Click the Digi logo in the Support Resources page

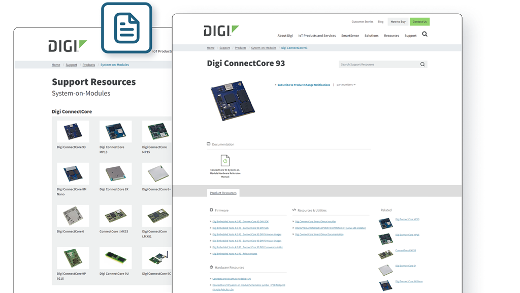[68, 46]
